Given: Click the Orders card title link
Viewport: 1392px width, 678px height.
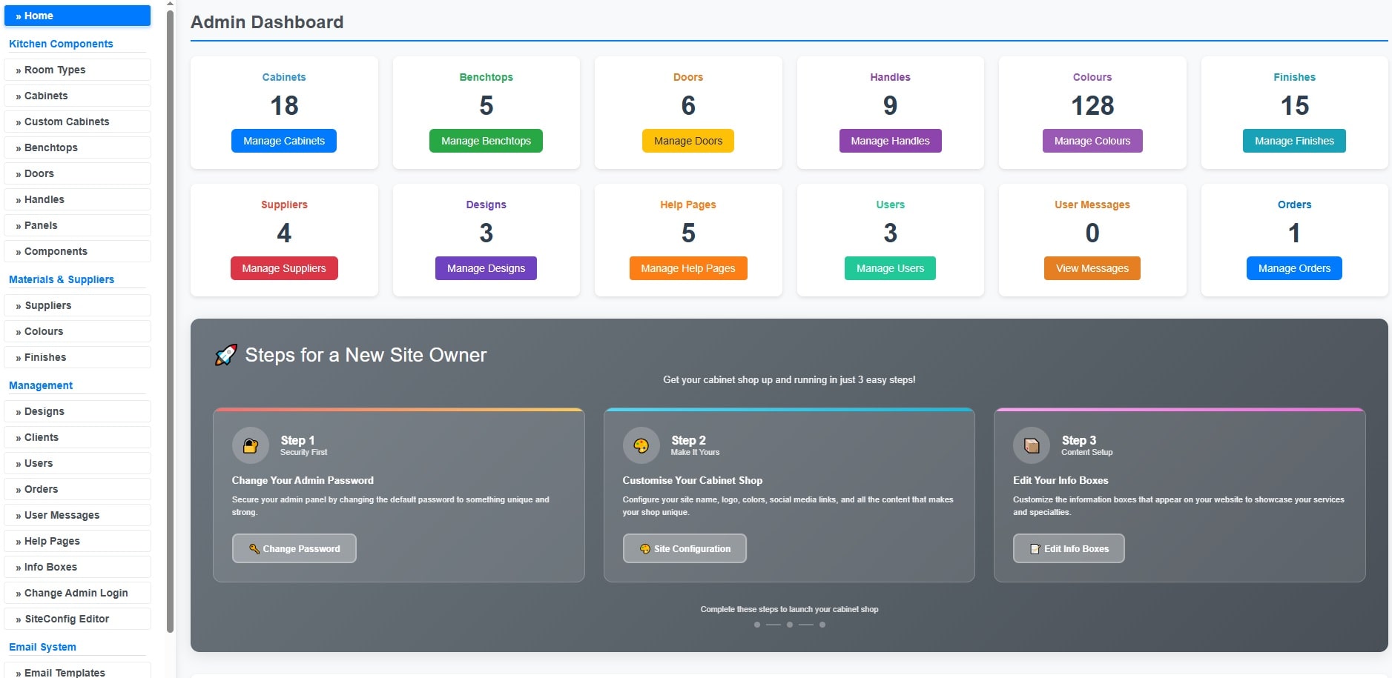Looking at the screenshot, I should (x=1293, y=205).
